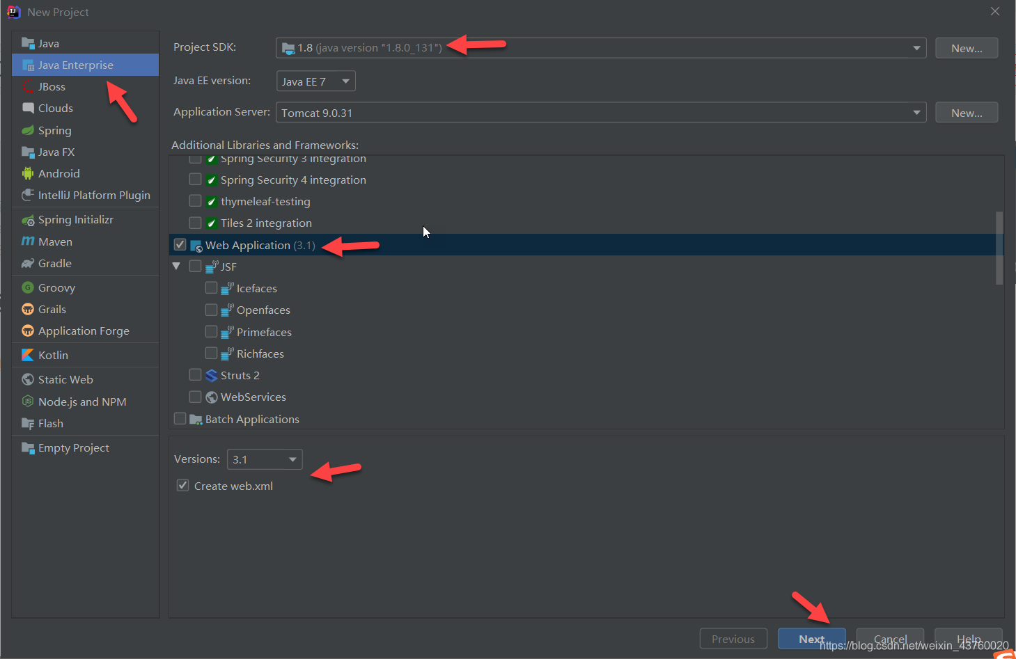Click the Groovy icon
Viewport: 1016px width, 659px height.
pos(28,287)
